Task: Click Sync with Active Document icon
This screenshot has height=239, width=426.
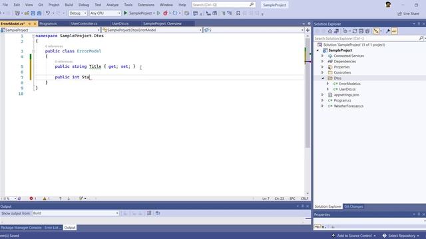Action: 355,31
